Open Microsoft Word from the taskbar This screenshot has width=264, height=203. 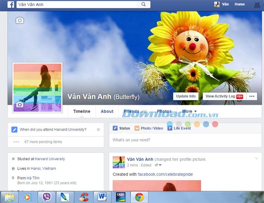coord(102,197)
